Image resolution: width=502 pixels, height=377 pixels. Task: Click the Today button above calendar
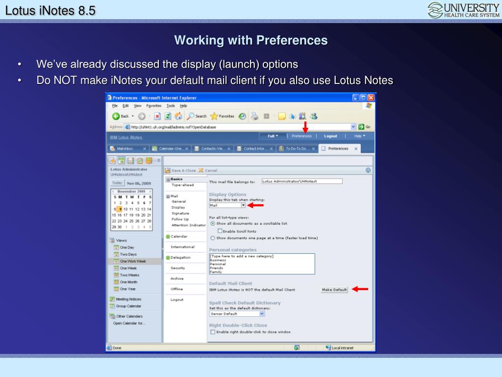(x=117, y=183)
